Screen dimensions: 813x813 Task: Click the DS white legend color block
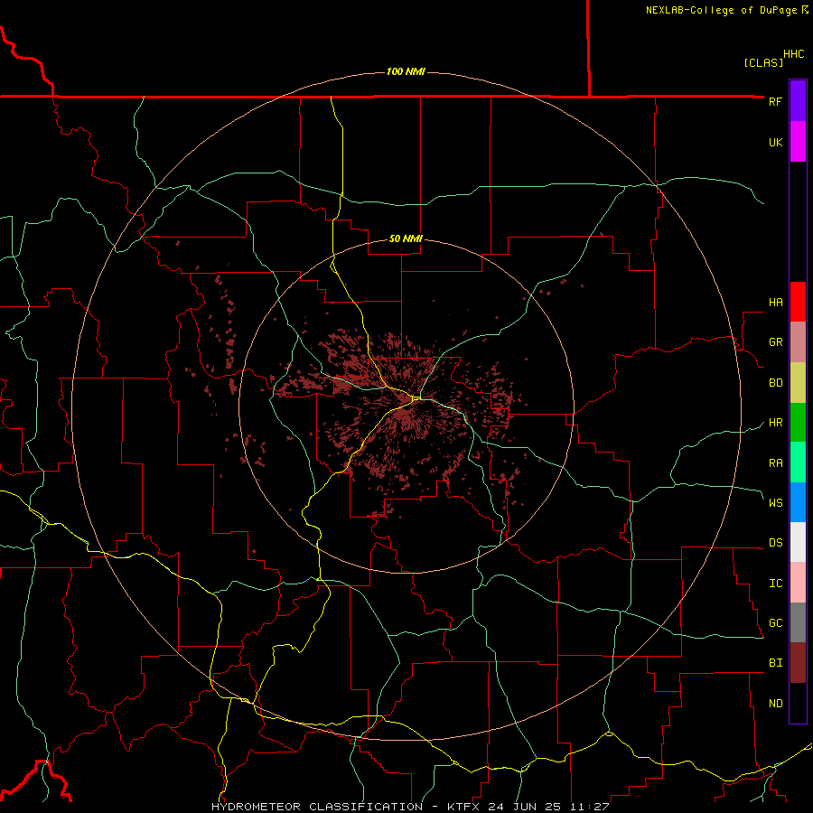click(798, 542)
